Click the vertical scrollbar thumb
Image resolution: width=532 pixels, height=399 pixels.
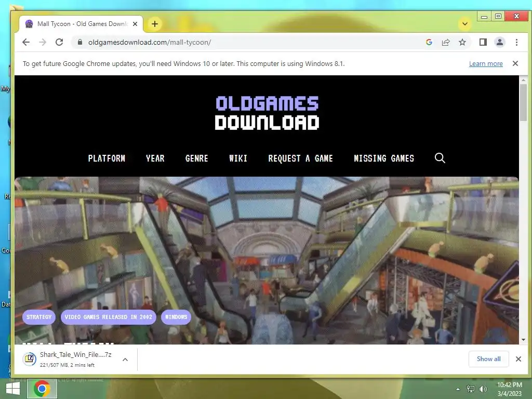[523, 102]
